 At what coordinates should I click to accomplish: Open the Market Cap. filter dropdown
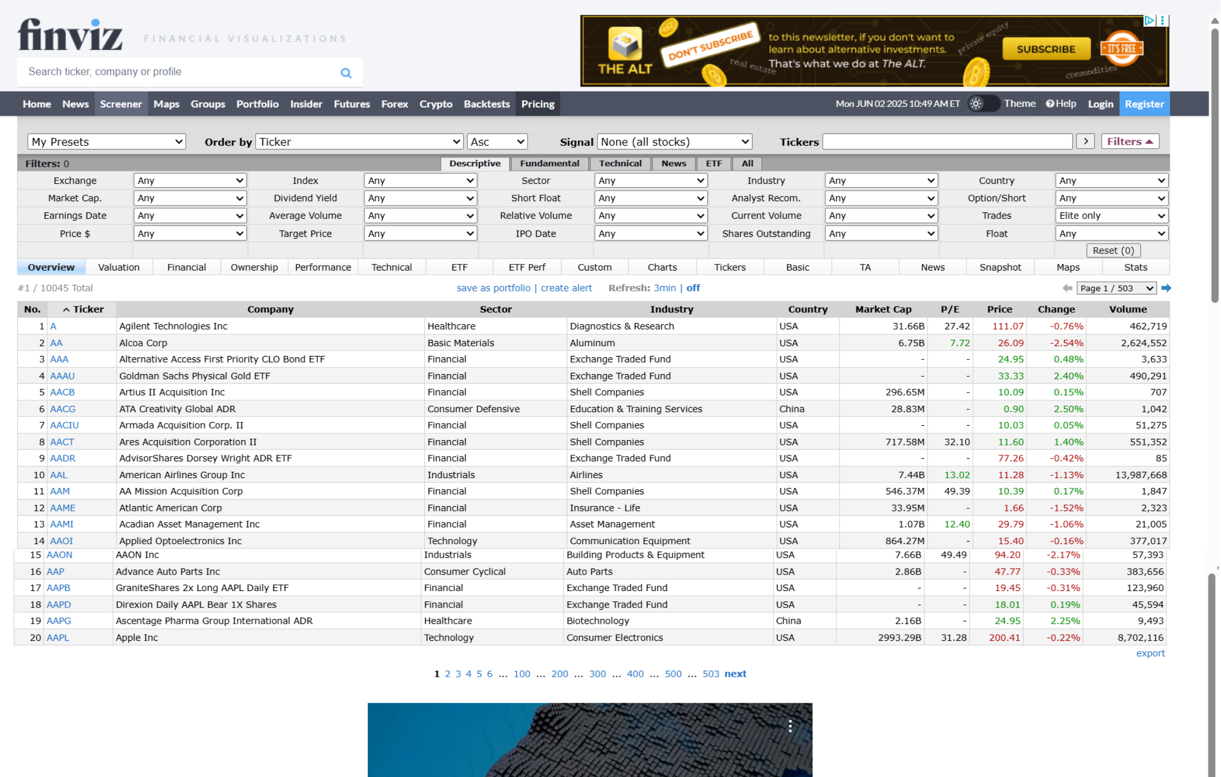point(190,198)
